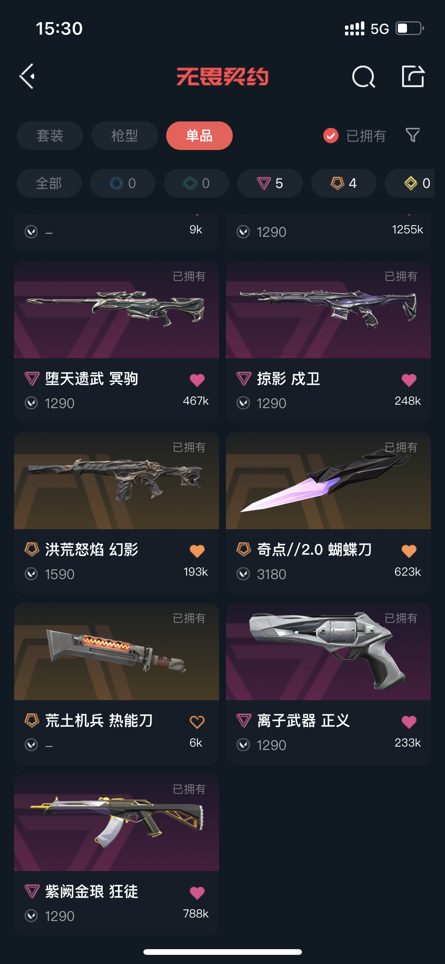The image size is (445, 964).
Task: Like the 堕天遗武 冥驹 skin heart
Action: (x=197, y=380)
